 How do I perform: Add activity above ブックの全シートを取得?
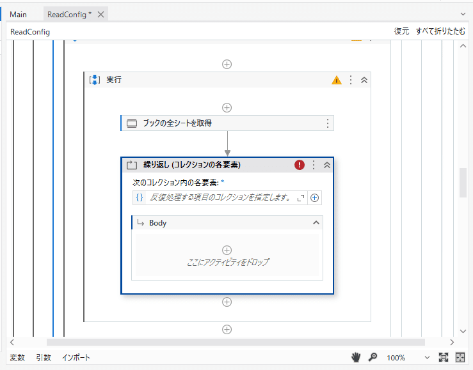tap(227, 107)
